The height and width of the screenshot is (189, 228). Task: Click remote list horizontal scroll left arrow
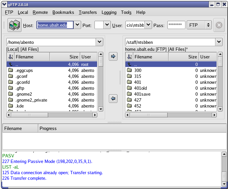(x=127, y=115)
